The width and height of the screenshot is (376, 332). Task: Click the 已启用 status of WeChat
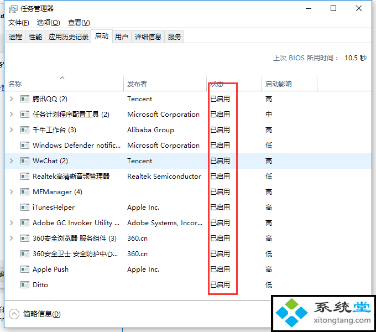(220, 161)
